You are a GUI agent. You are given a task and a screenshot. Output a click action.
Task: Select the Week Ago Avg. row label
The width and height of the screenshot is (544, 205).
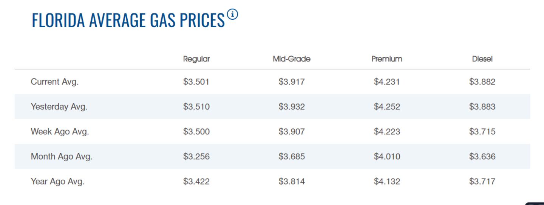(x=60, y=132)
